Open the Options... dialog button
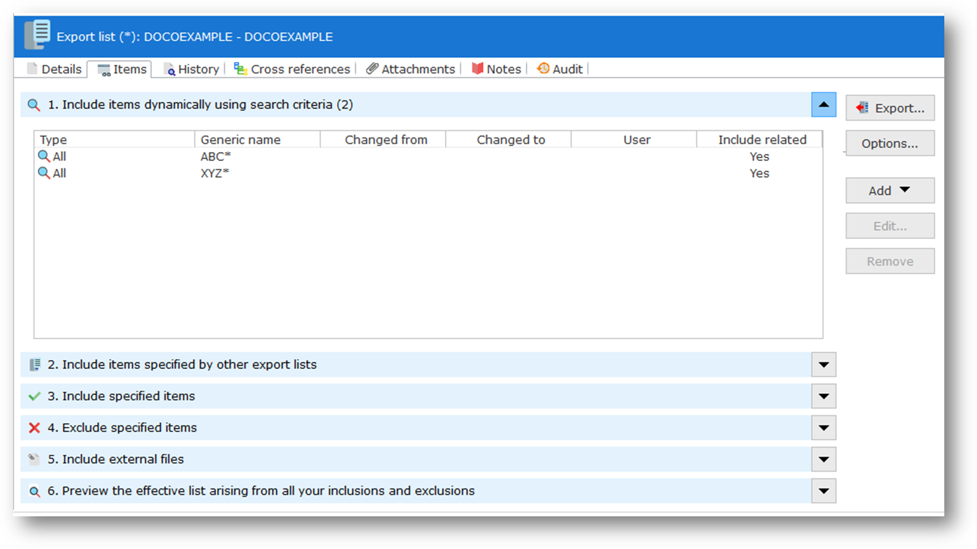The width and height of the screenshot is (977, 549). (x=890, y=144)
